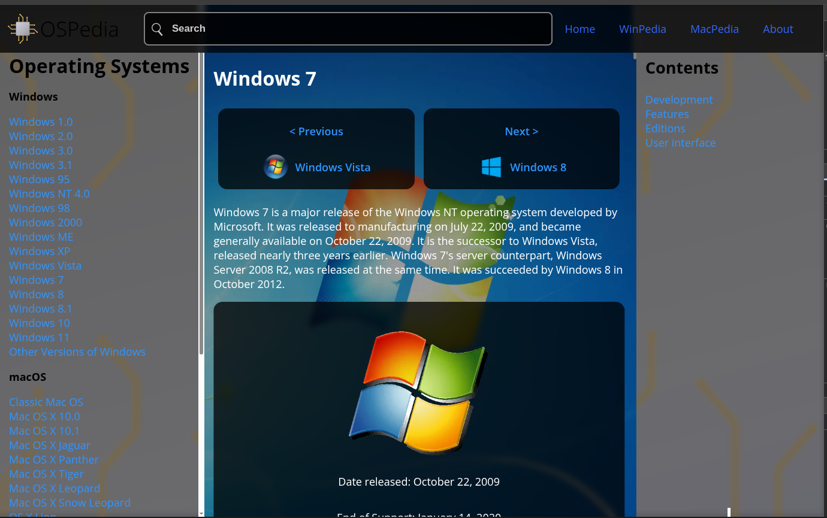Go to the Next > article link
Viewport: 827px width, 518px height.
click(521, 131)
